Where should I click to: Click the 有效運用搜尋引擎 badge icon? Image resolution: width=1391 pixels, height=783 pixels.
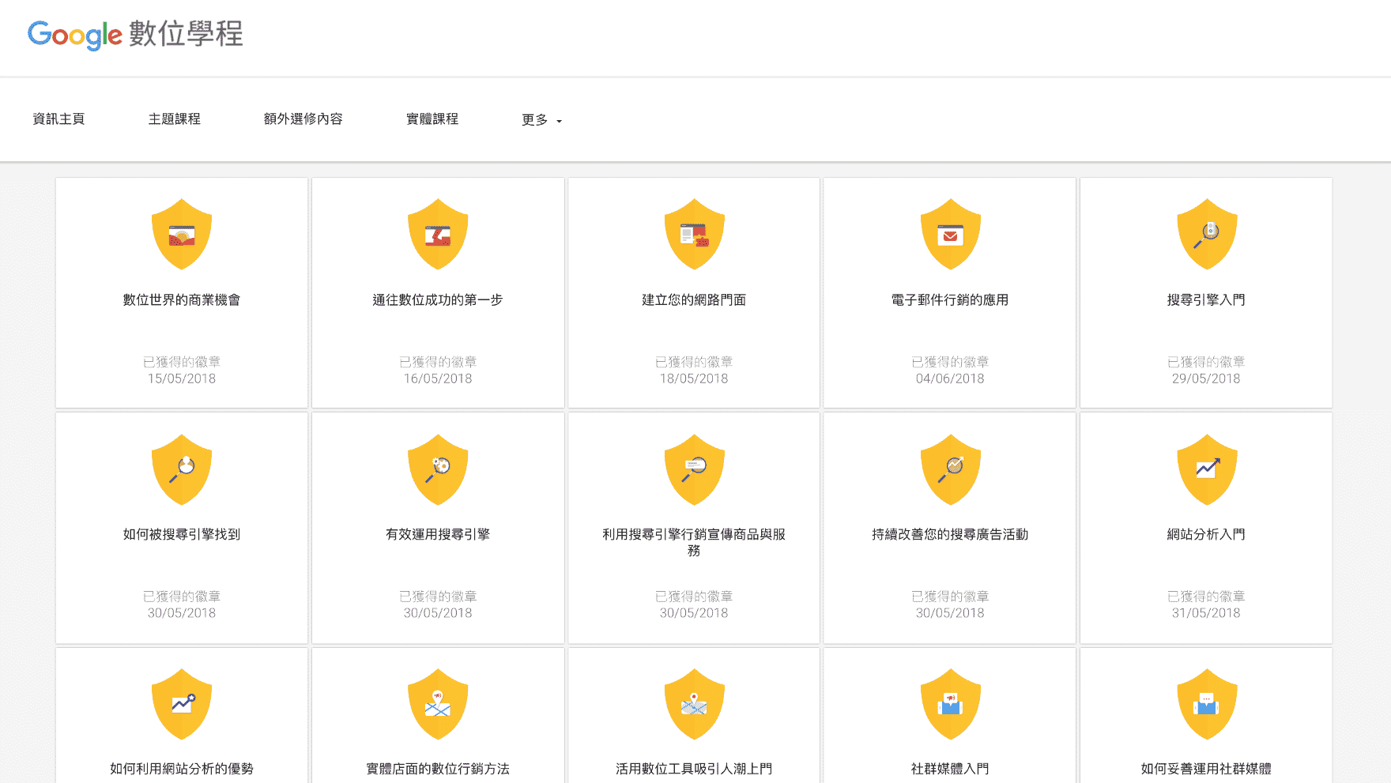pyautogui.click(x=438, y=469)
